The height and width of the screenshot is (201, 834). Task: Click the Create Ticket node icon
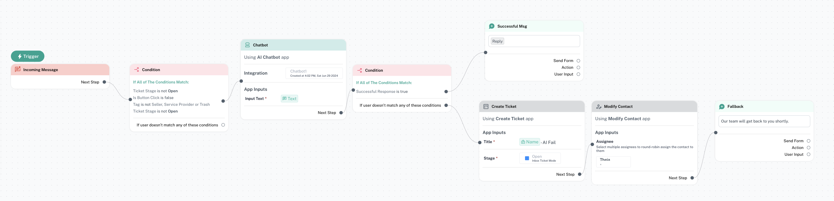point(486,106)
